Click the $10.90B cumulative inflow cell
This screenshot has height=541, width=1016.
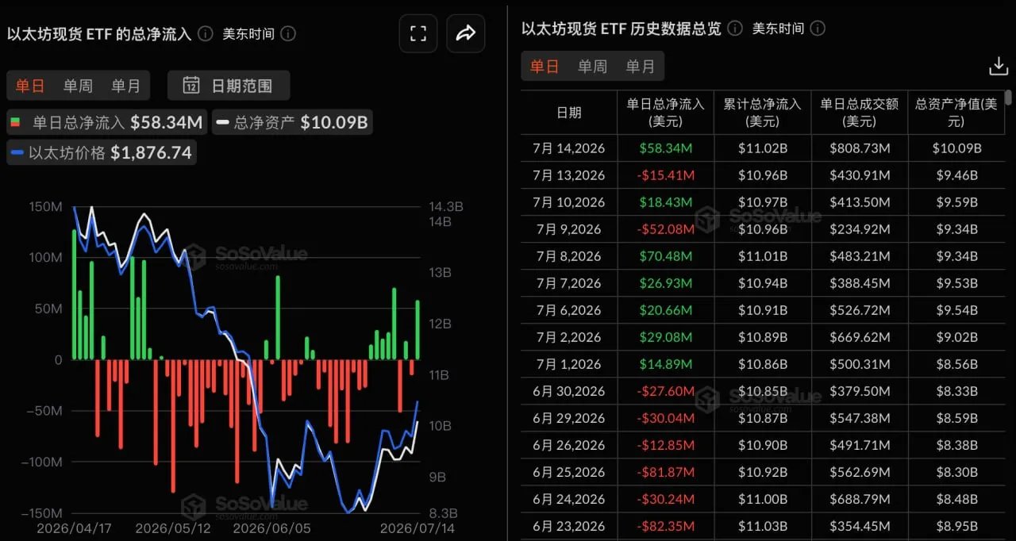pyautogui.click(x=762, y=445)
